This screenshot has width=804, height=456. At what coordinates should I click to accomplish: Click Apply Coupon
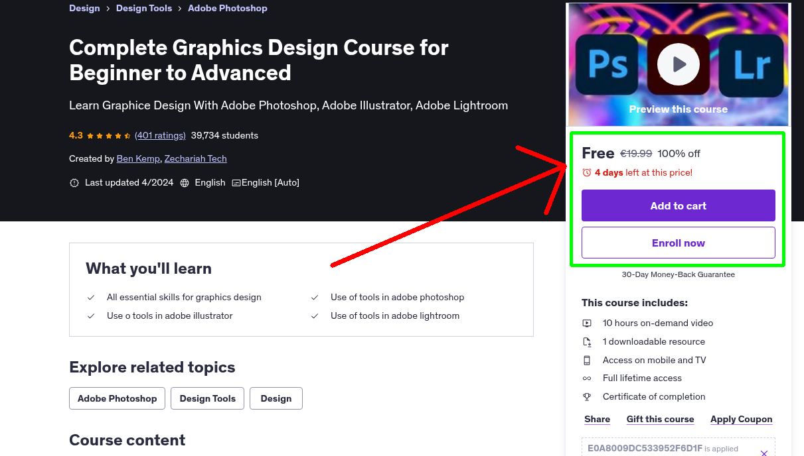[x=741, y=419]
